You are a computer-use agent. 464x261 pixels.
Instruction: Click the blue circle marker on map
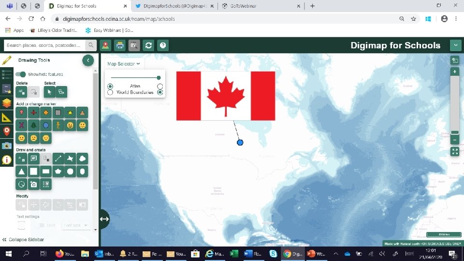coord(240,143)
